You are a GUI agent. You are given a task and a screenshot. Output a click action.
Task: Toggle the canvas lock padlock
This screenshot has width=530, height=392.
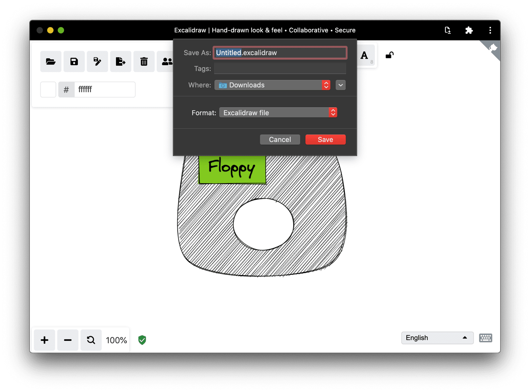pos(390,55)
